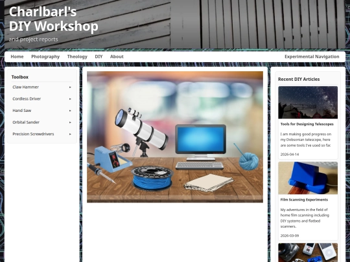Open the Theology menu item
This screenshot has width=350, height=262.
click(77, 56)
